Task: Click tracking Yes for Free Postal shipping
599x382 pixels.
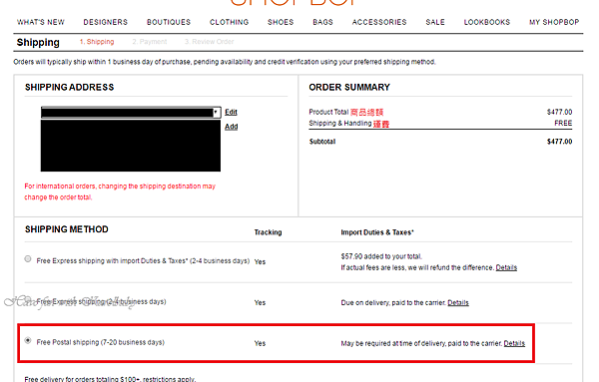Action: click(x=260, y=343)
